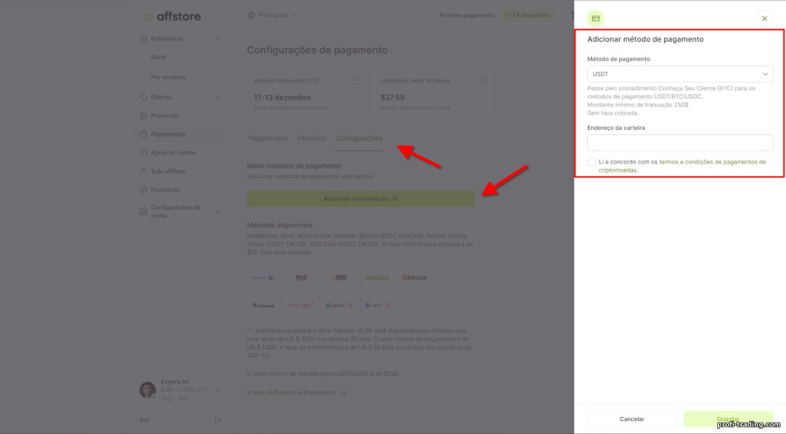The height and width of the screenshot is (434, 786).
Task: Select the Configurações tab
Action: [359, 138]
